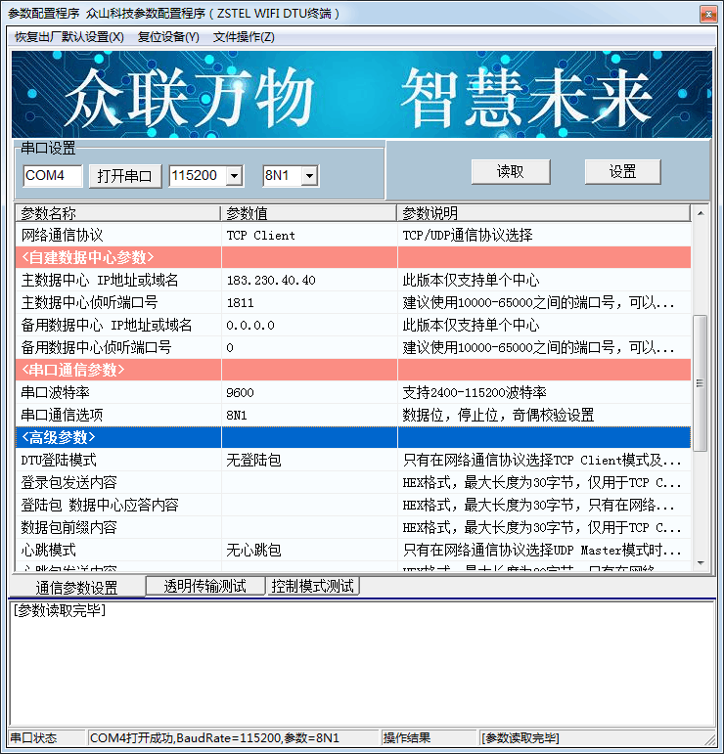Click the table scrollbar up arrow
The image size is (724, 754).
[x=701, y=213]
